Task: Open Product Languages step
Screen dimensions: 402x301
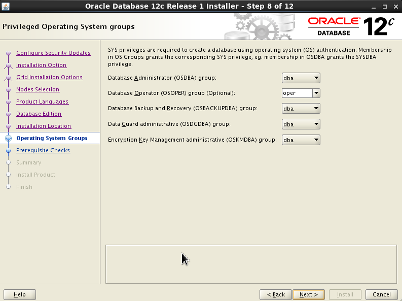Action: (42, 102)
